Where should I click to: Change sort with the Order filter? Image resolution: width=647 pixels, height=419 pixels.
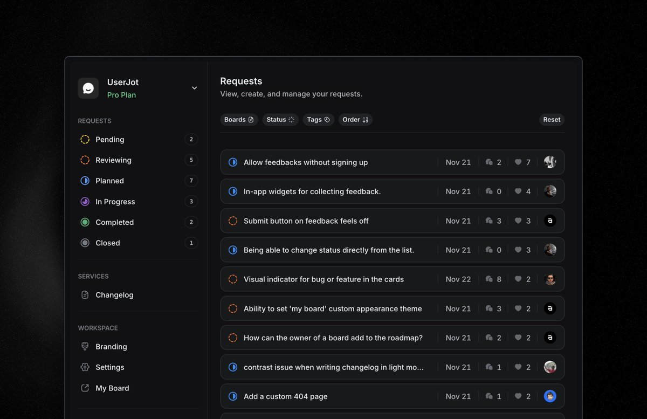click(355, 120)
